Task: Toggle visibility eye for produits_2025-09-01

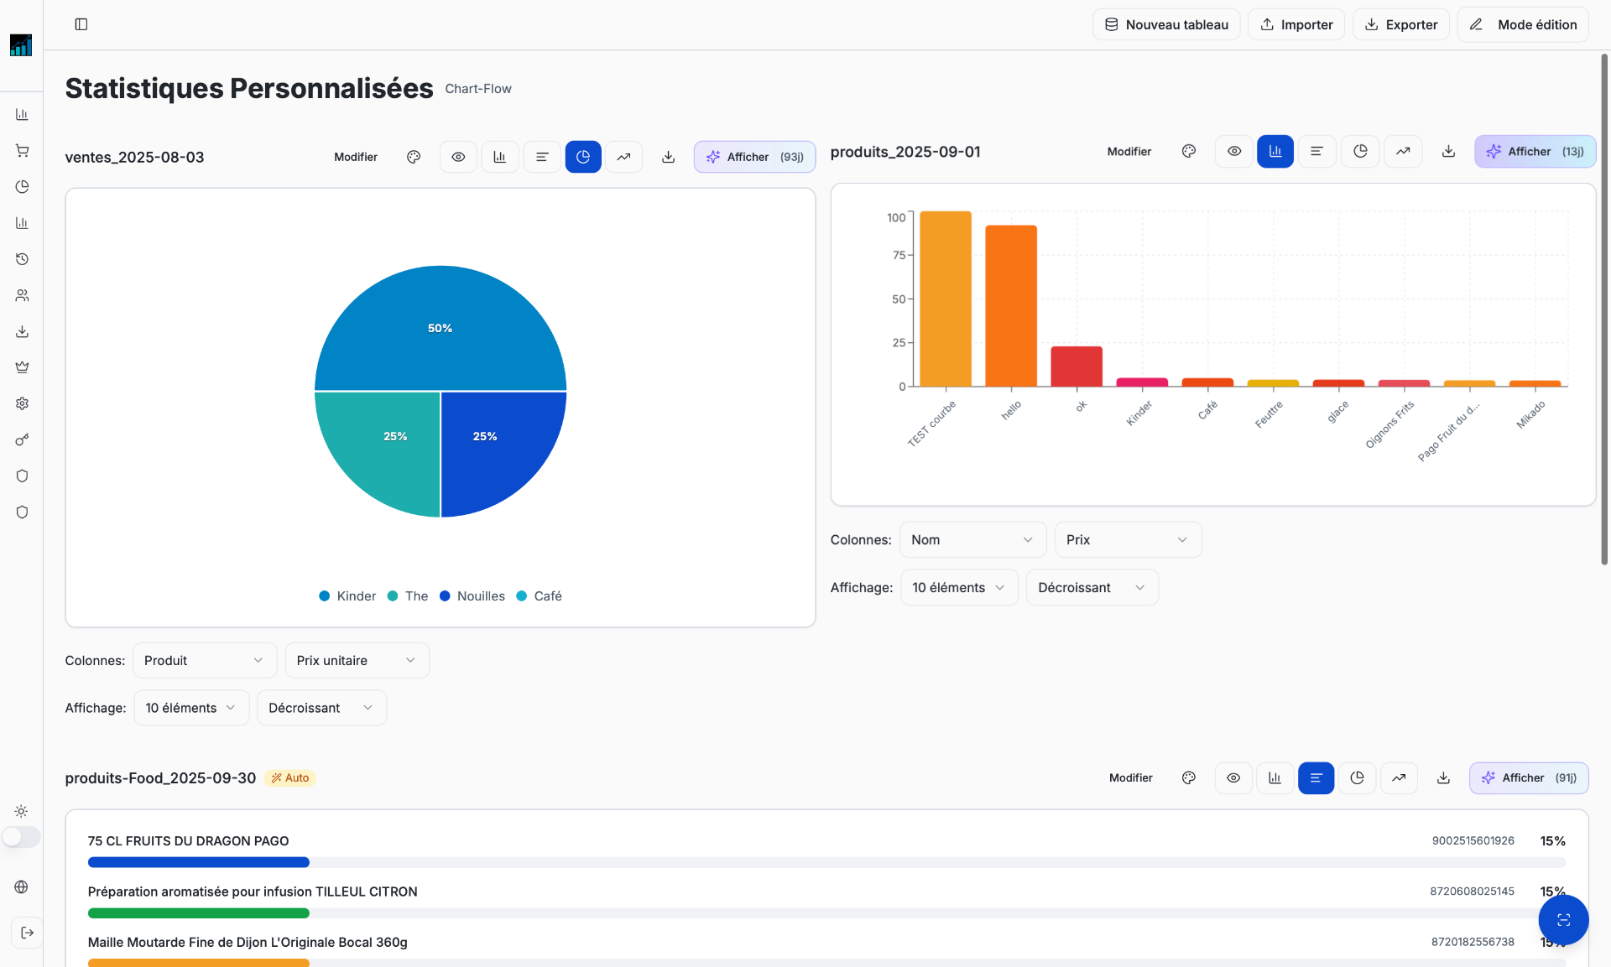Action: pyautogui.click(x=1234, y=152)
